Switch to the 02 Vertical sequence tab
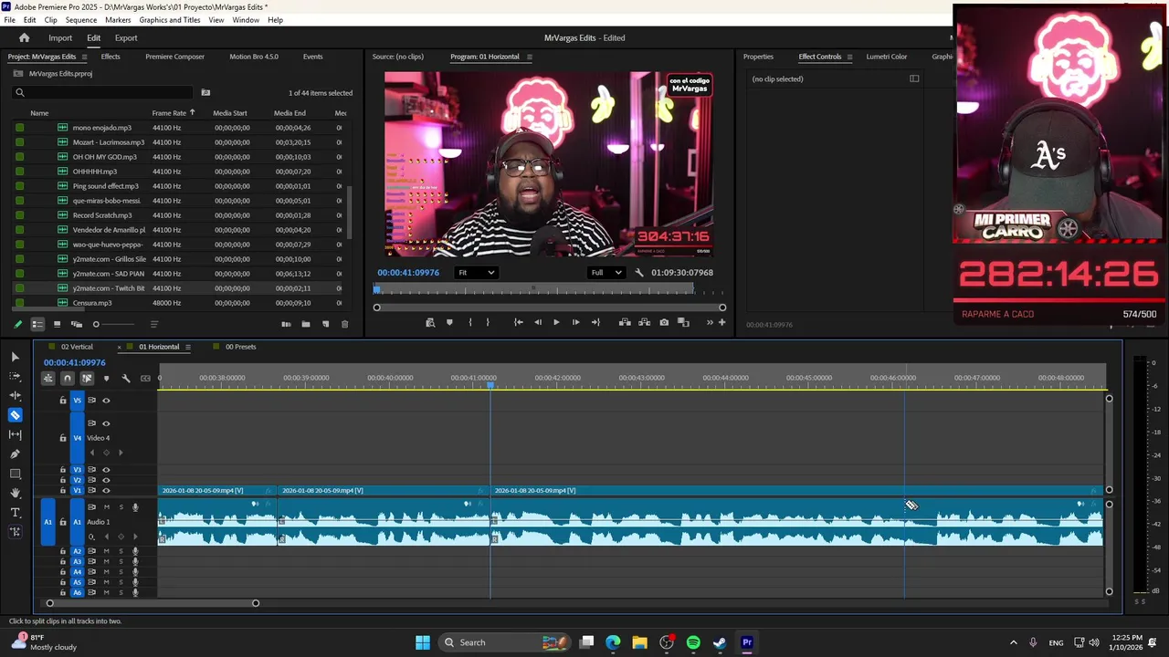 (x=77, y=347)
